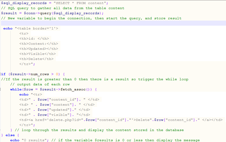Collapse the fold marker beside the if statement
The height and width of the screenshot is (142, 226).
point(1,74)
